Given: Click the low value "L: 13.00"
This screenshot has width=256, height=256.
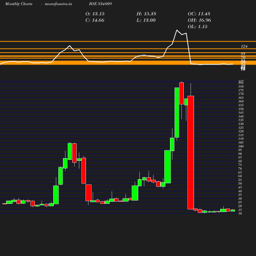Looking at the screenshot, I should 146,20.
